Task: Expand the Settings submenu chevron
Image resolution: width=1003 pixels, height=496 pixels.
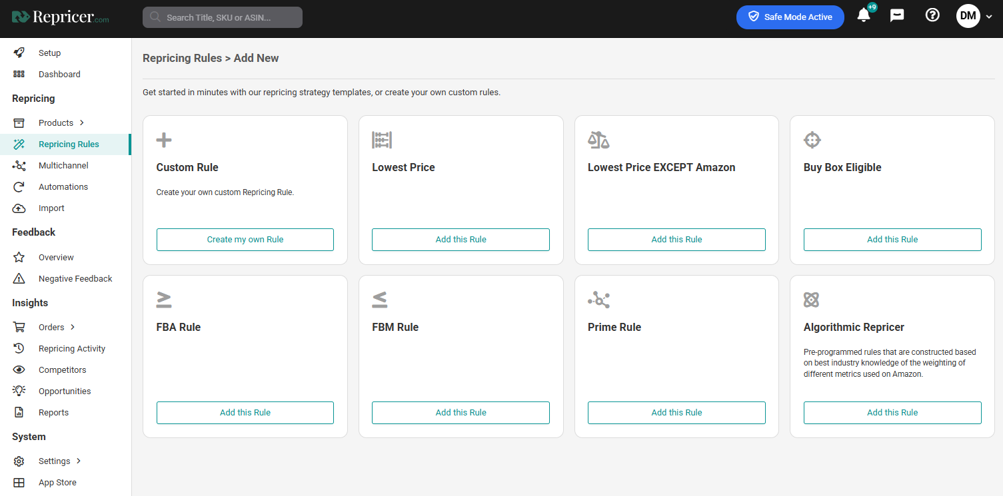Action: (x=79, y=461)
